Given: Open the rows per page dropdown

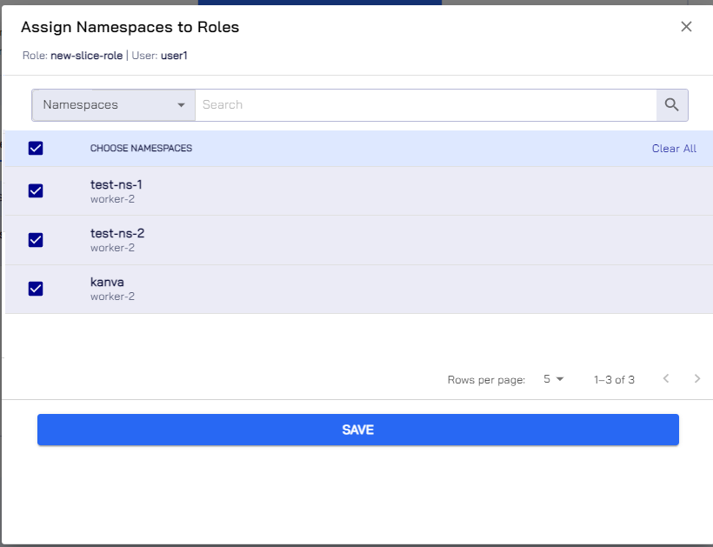Looking at the screenshot, I should pos(553,379).
